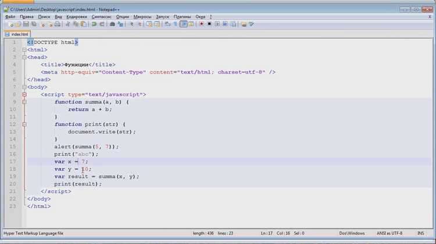Click the Save All toolbar icon
This screenshot has height=244, width=436.
tap(34, 24)
